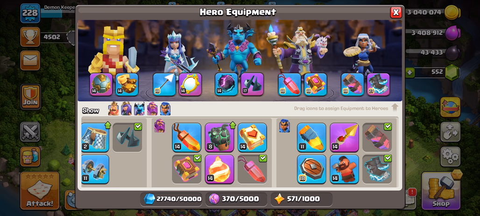
Task: Open the Shop button
Action: pyautogui.click(x=441, y=190)
